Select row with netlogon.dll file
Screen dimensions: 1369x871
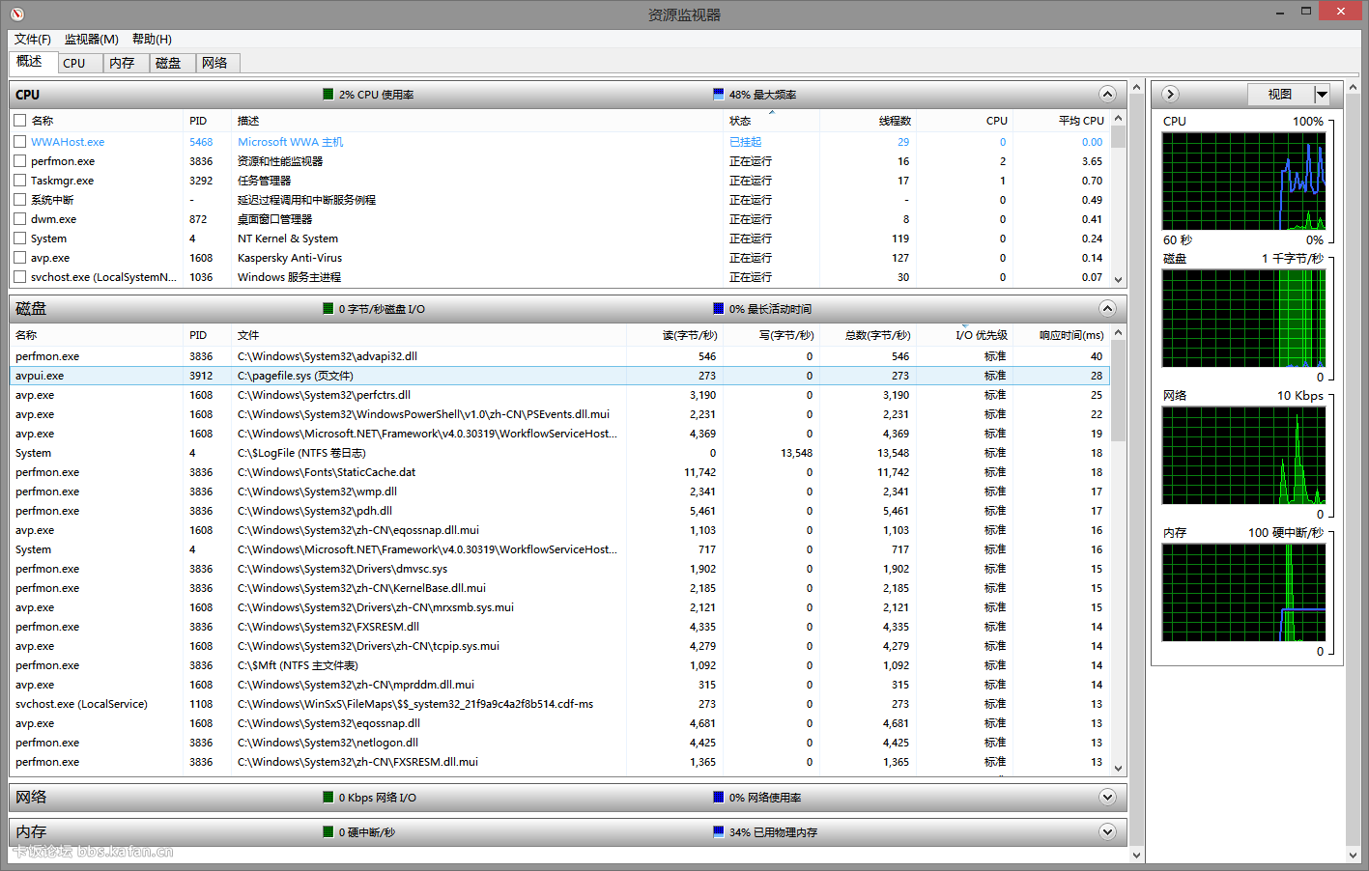tap(559, 743)
